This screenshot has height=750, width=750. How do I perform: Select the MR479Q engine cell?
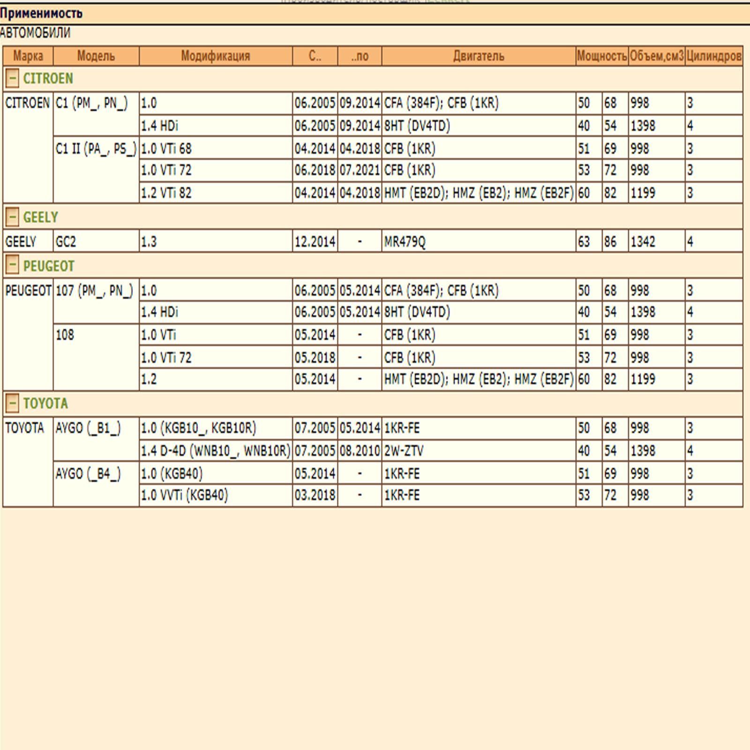(405, 242)
